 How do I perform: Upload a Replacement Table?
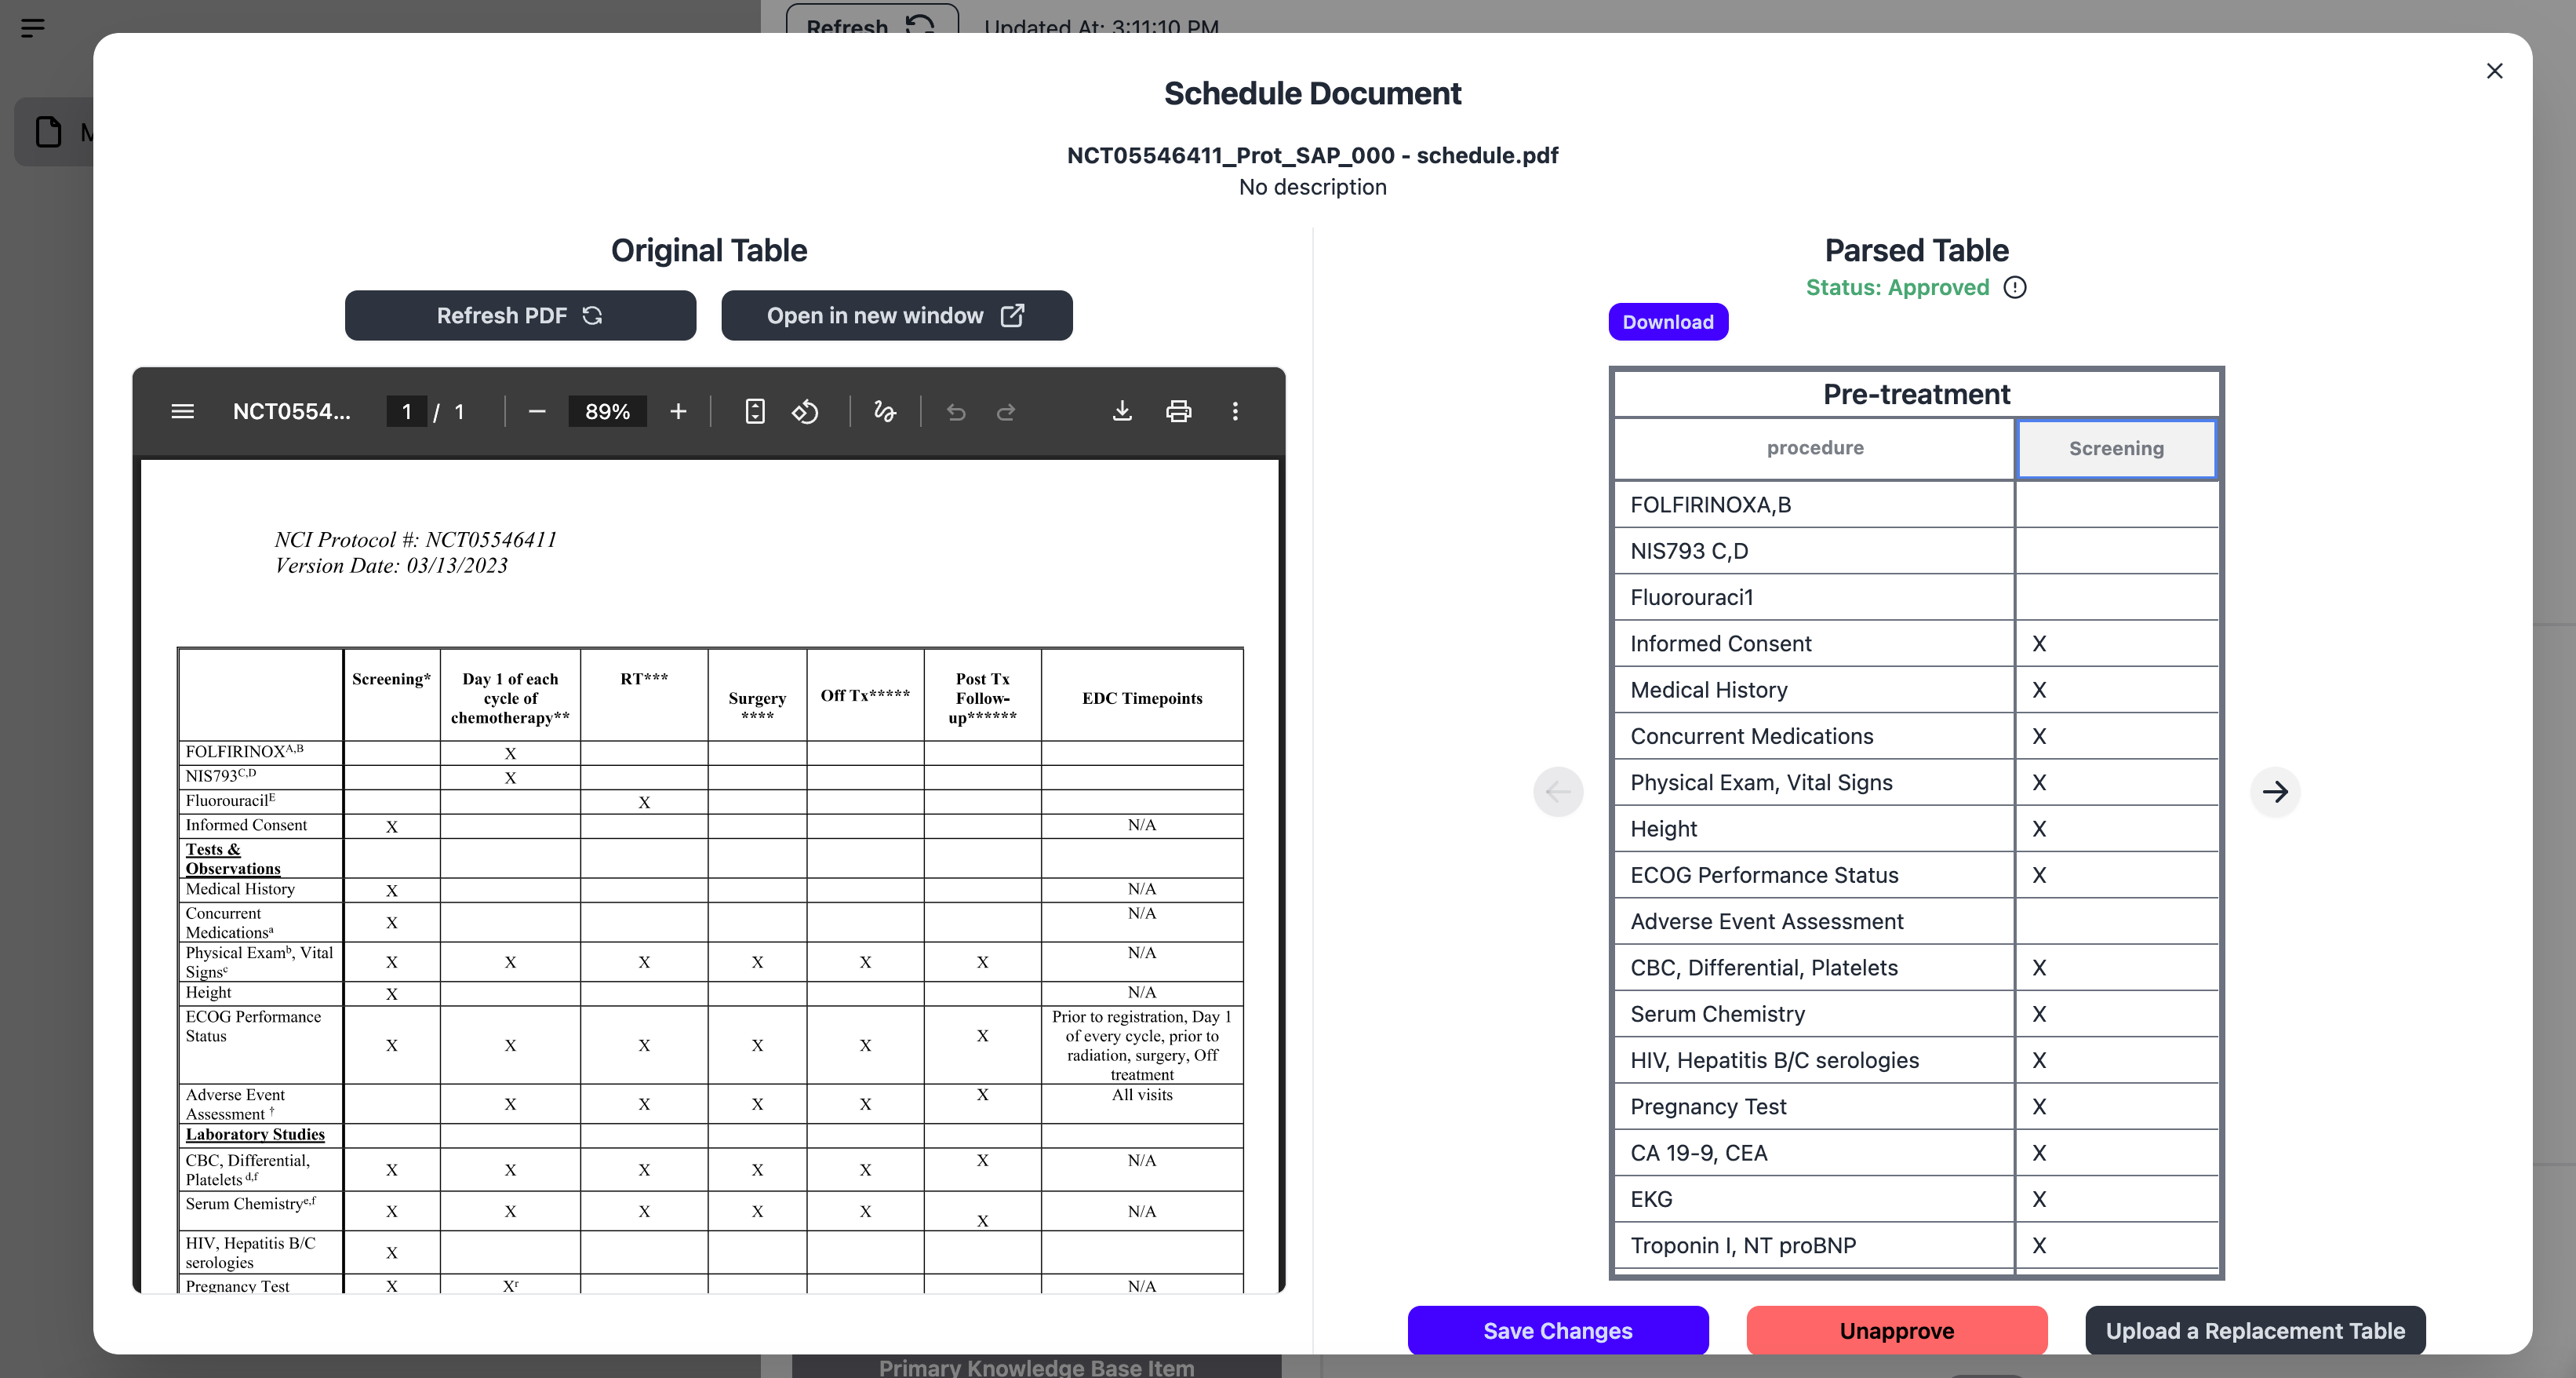coord(2254,1330)
